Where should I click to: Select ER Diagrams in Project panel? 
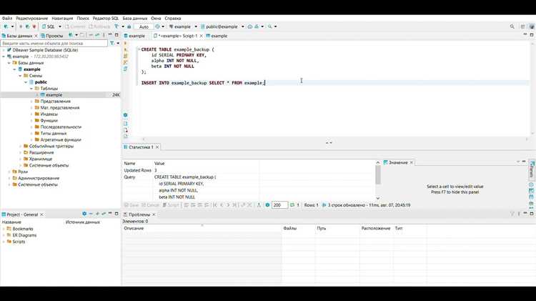click(x=24, y=235)
